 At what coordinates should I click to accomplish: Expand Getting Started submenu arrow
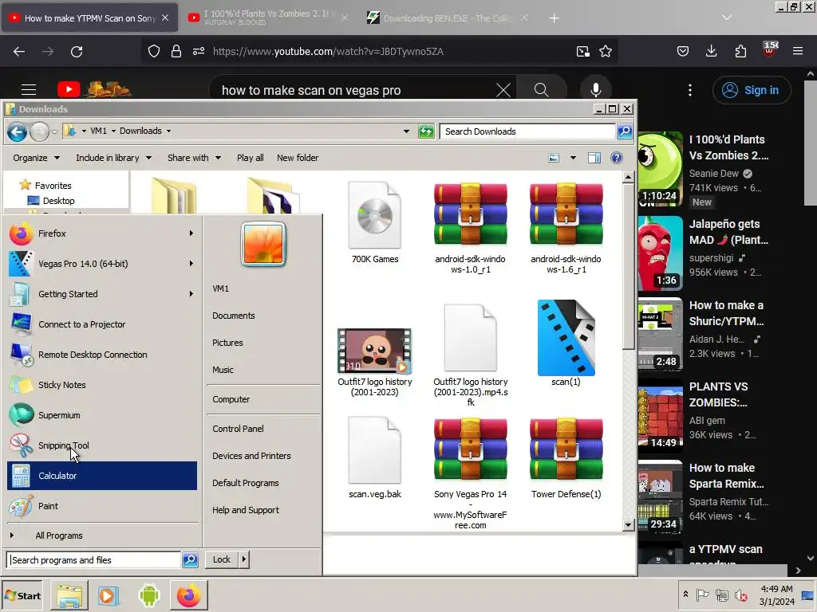pos(191,293)
